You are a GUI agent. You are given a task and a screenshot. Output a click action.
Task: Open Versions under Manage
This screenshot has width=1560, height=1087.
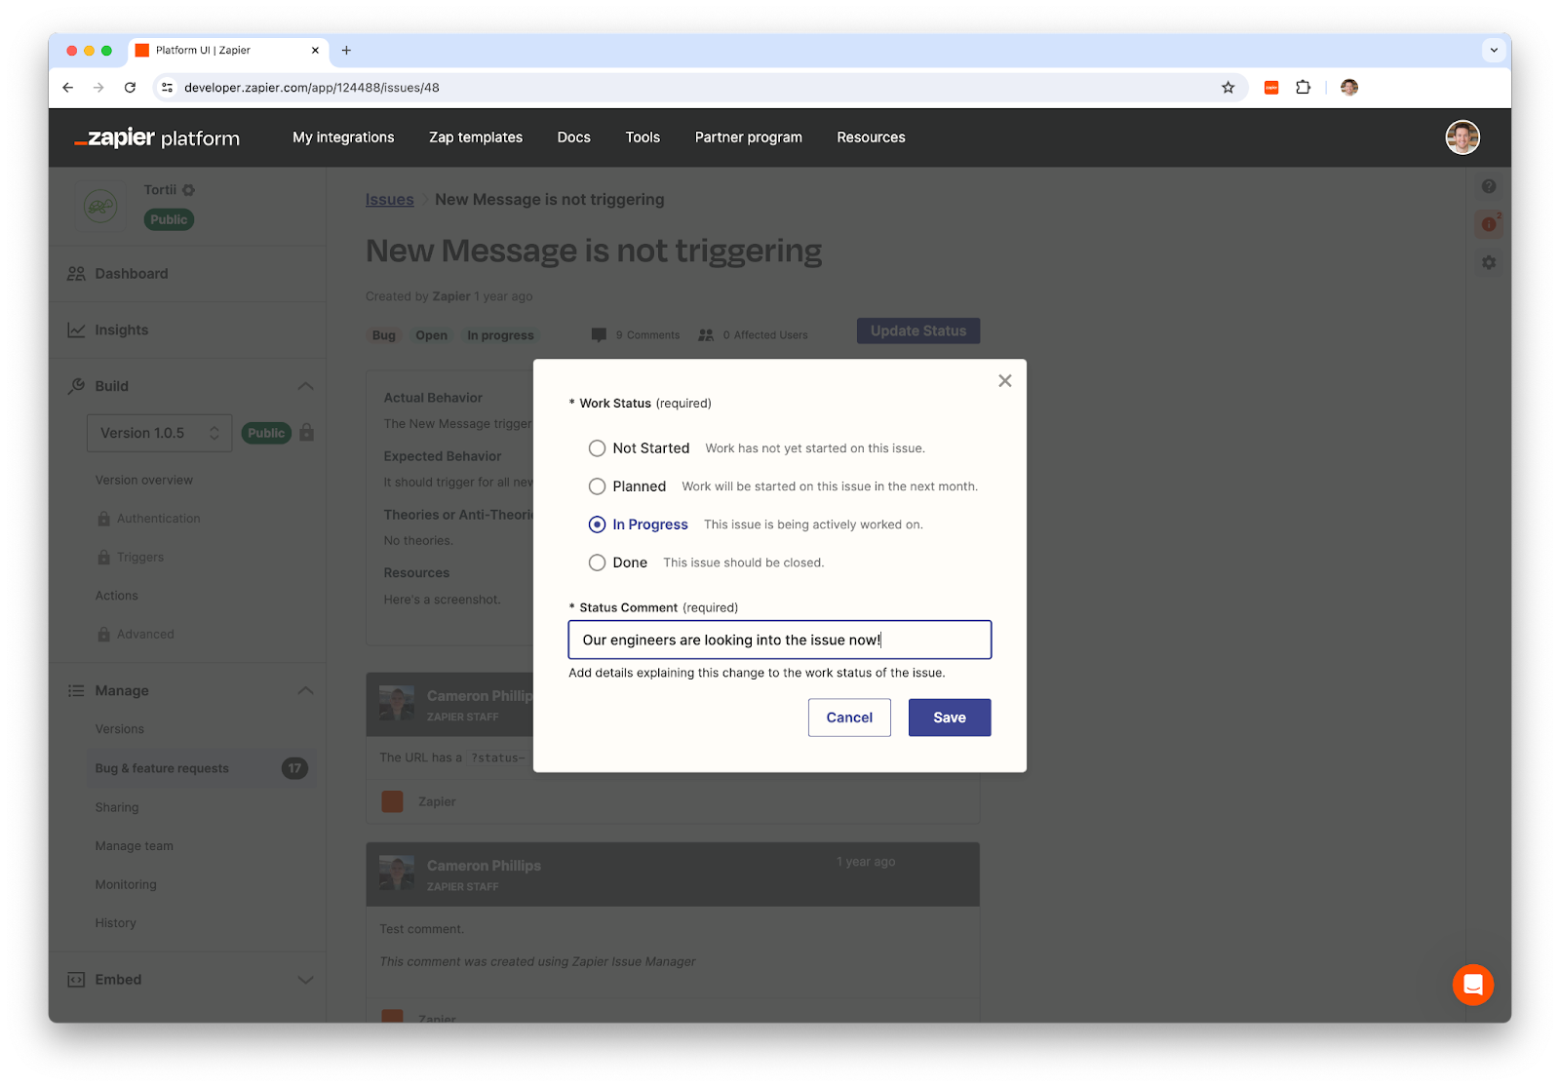(x=119, y=729)
